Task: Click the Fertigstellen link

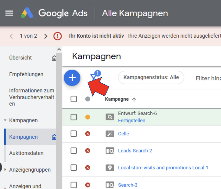Action: [x=131, y=120]
